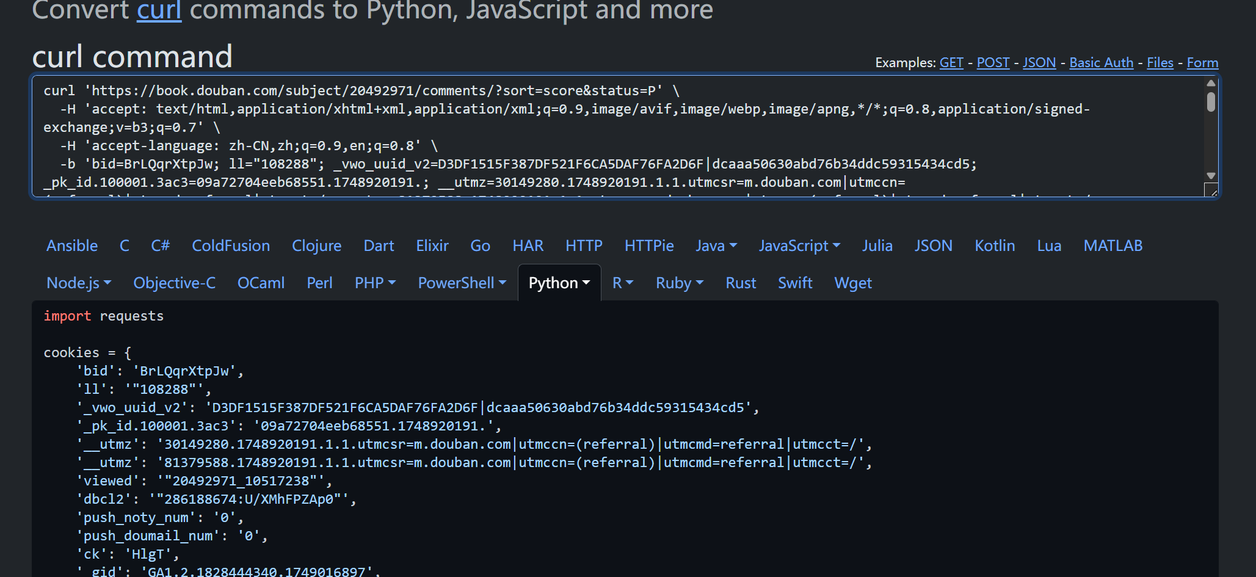
Task: Click the 'bid' cookie line
Action: click(x=160, y=371)
